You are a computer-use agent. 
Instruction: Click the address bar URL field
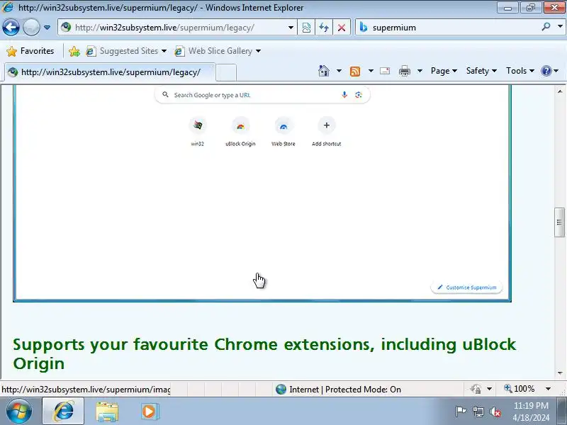coord(174,28)
